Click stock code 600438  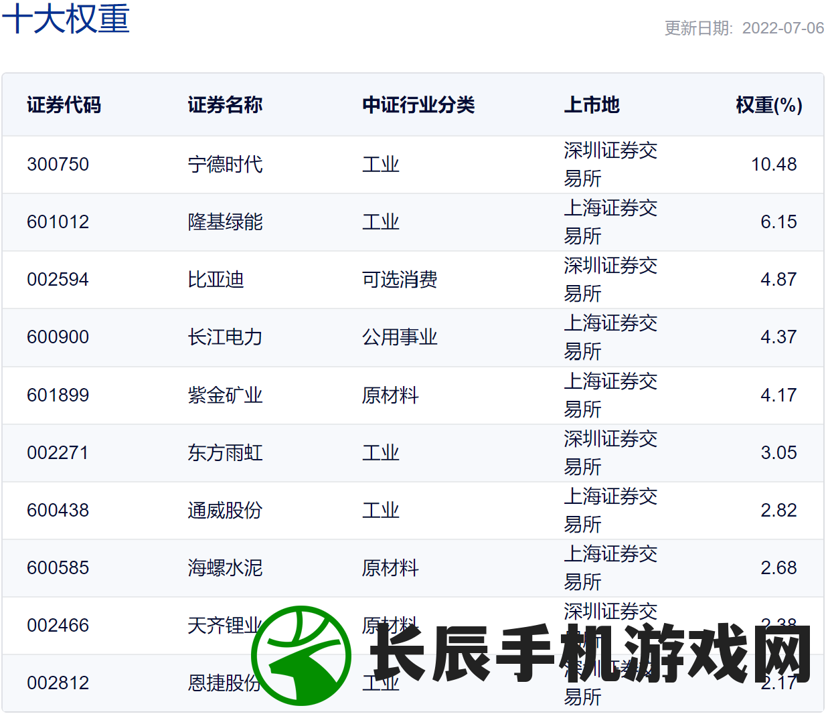[58, 511]
